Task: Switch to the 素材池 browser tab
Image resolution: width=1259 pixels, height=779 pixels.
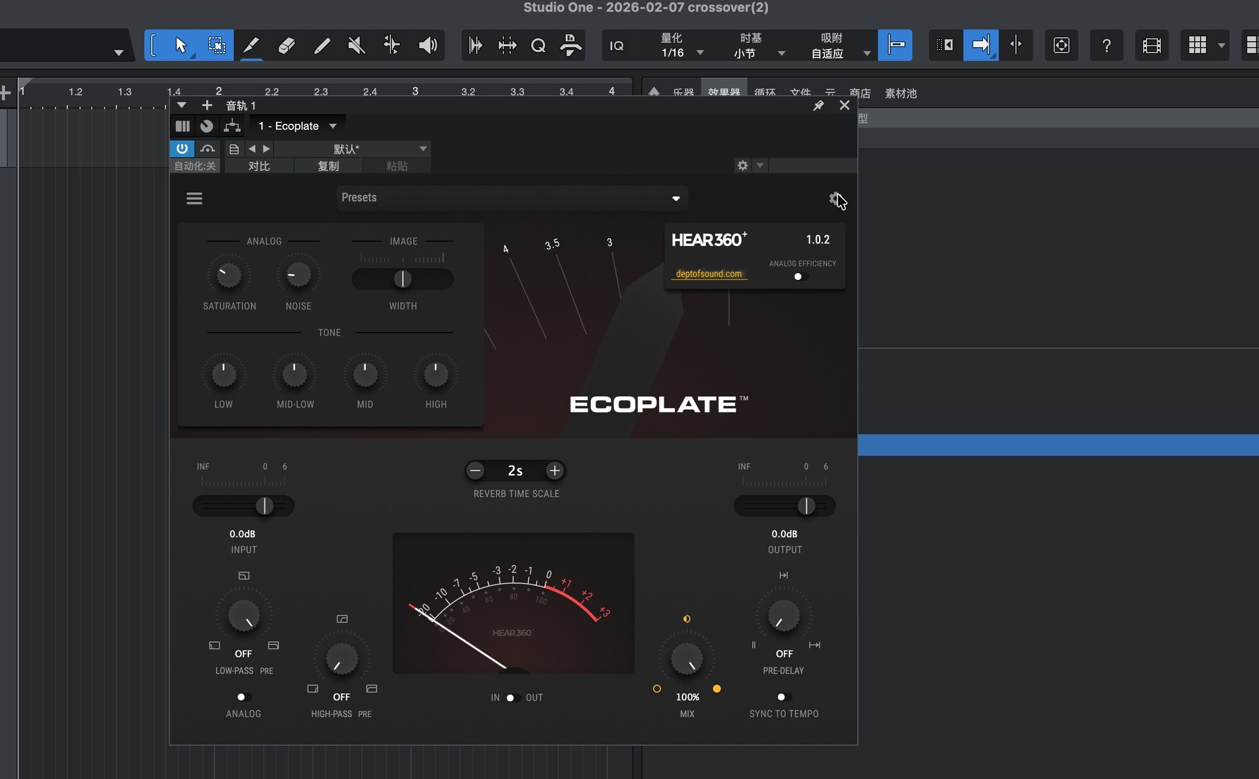Action: coord(900,93)
